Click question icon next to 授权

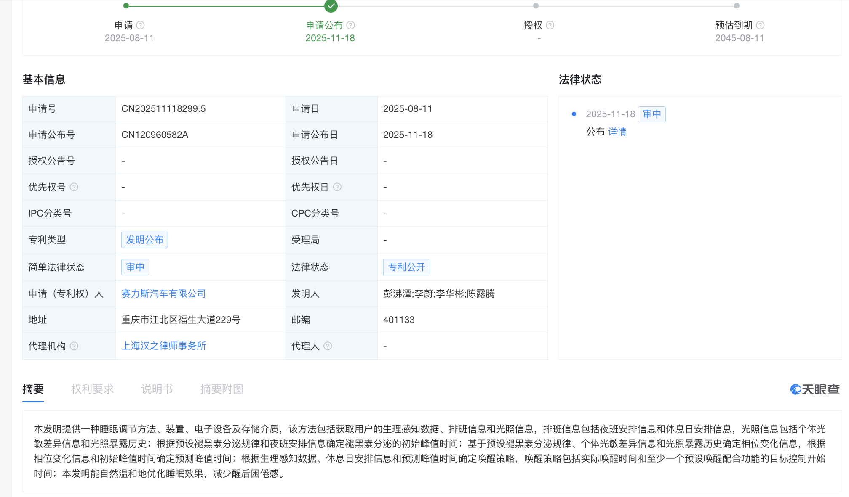[550, 25]
